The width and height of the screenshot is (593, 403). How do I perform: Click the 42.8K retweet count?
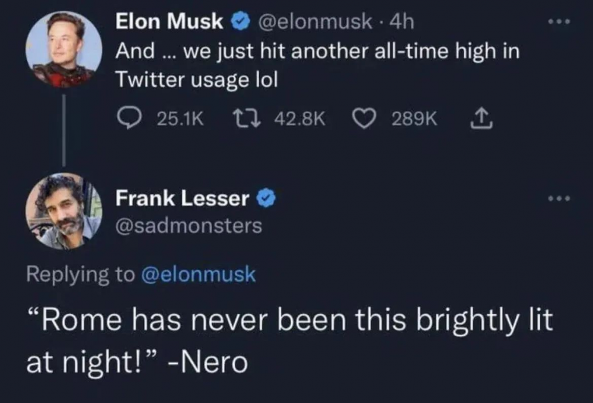[x=301, y=120]
